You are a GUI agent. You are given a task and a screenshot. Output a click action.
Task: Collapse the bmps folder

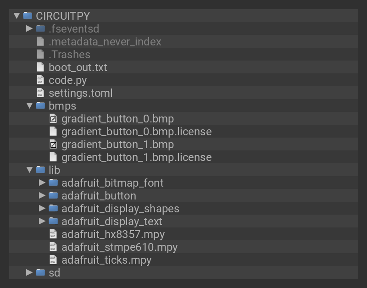click(x=29, y=106)
